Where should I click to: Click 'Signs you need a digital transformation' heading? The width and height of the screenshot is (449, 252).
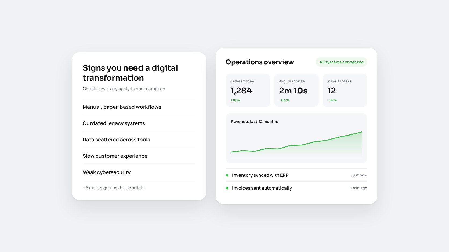pyautogui.click(x=130, y=73)
